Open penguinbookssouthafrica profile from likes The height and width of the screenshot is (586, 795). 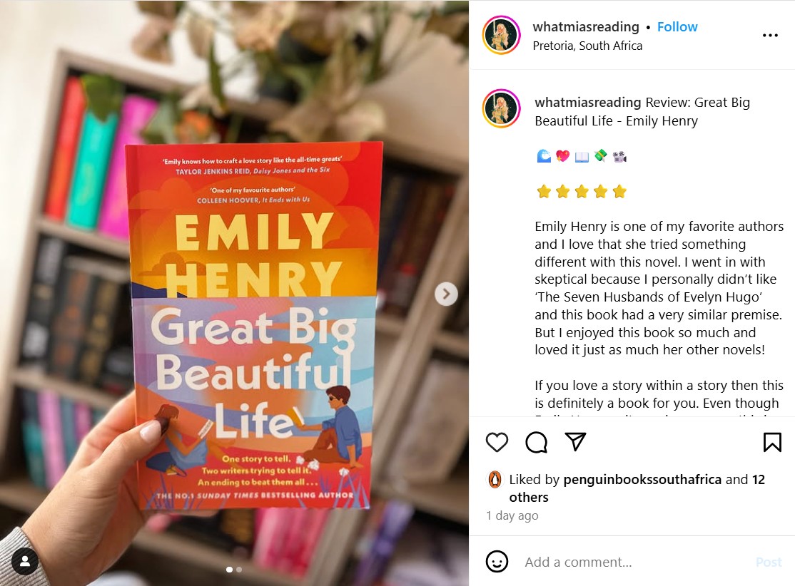point(642,479)
